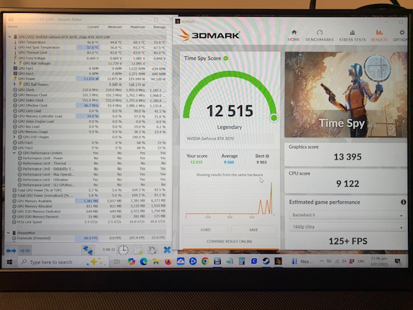
Task: Click the Time Spy benchmark thumbnail
Action: pos(346,94)
